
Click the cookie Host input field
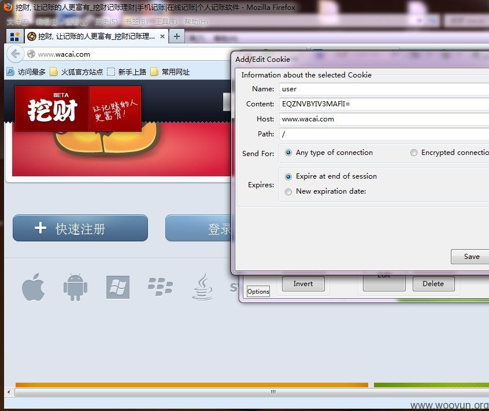coord(384,119)
